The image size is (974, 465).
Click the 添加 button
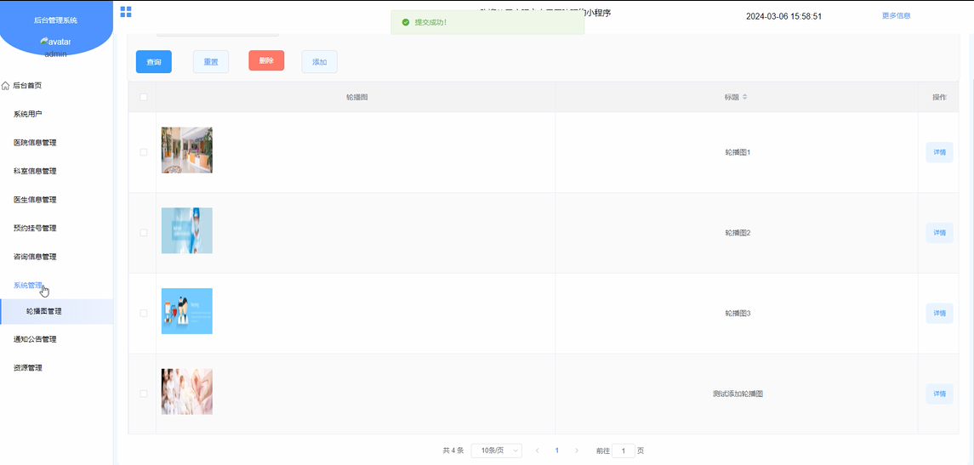pos(319,62)
